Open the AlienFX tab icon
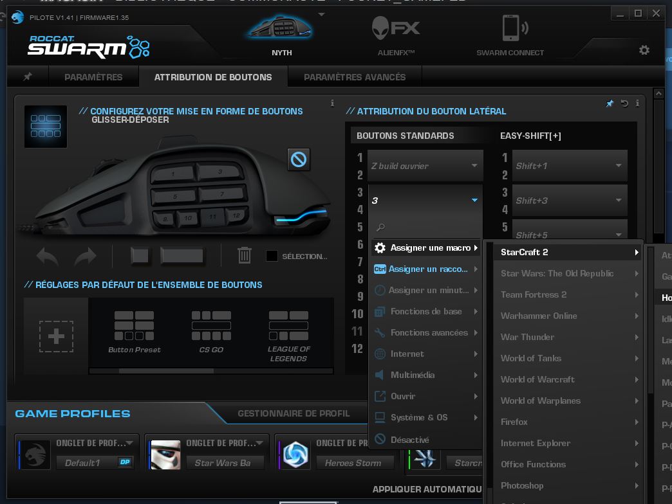This screenshot has width=672, height=504. point(396,28)
